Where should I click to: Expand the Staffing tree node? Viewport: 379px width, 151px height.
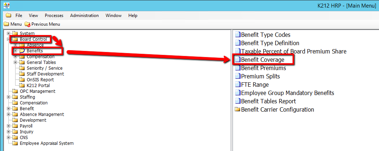click(x=9, y=97)
